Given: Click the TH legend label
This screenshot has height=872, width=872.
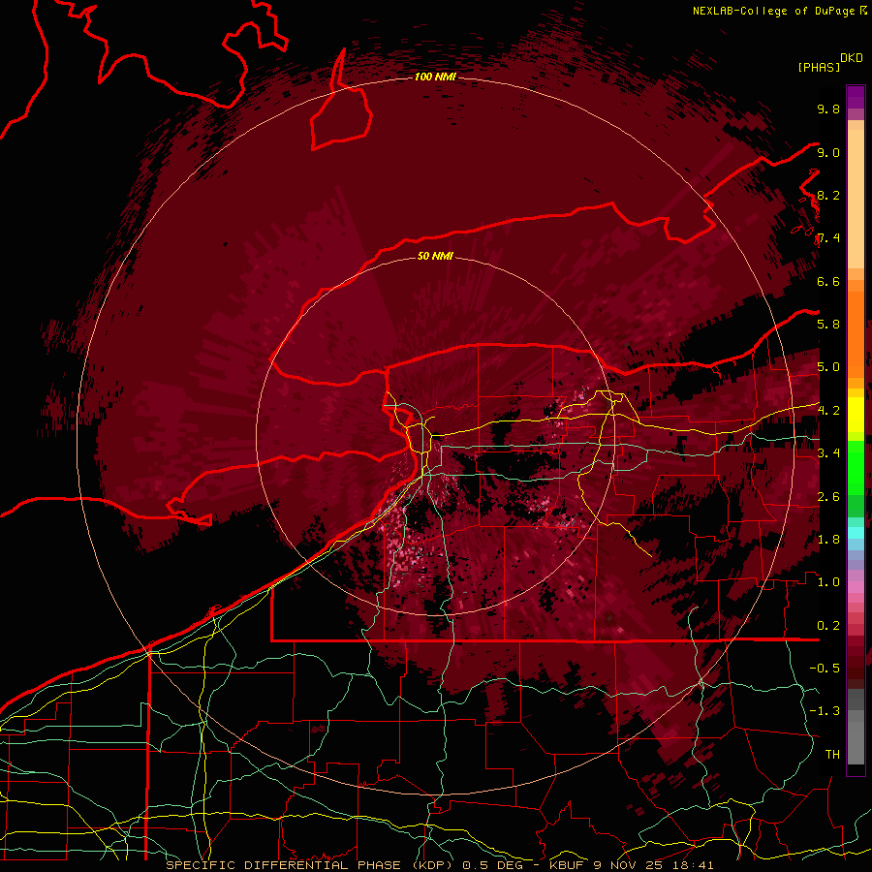Looking at the screenshot, I should (832, 755).
